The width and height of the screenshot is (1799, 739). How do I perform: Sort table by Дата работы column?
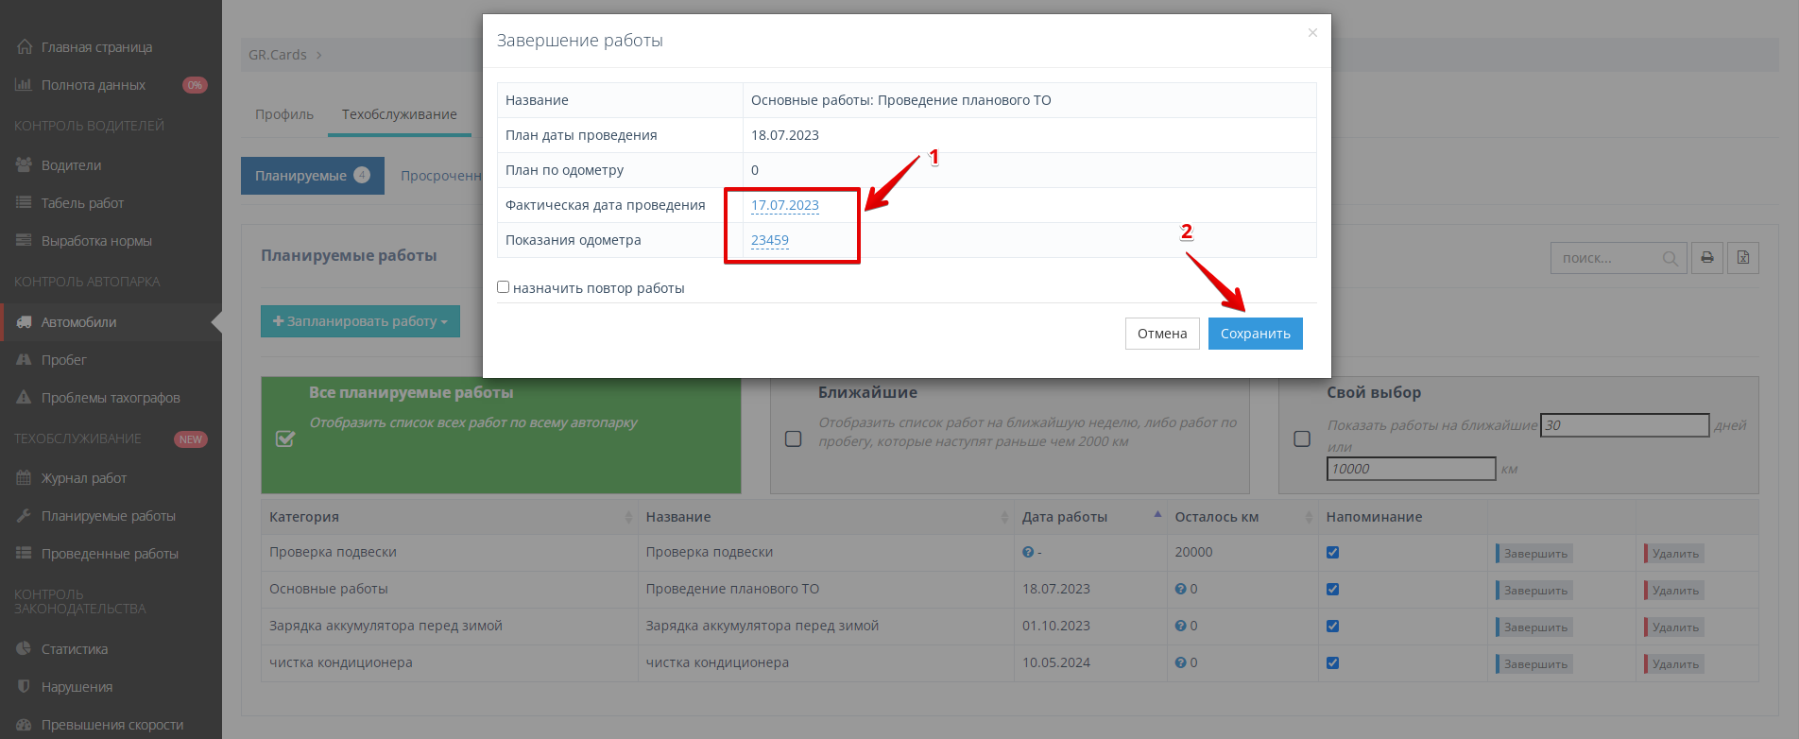click(1065, 517)
